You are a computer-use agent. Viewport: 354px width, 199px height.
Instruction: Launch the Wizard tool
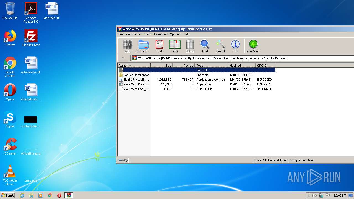(220, 46)
